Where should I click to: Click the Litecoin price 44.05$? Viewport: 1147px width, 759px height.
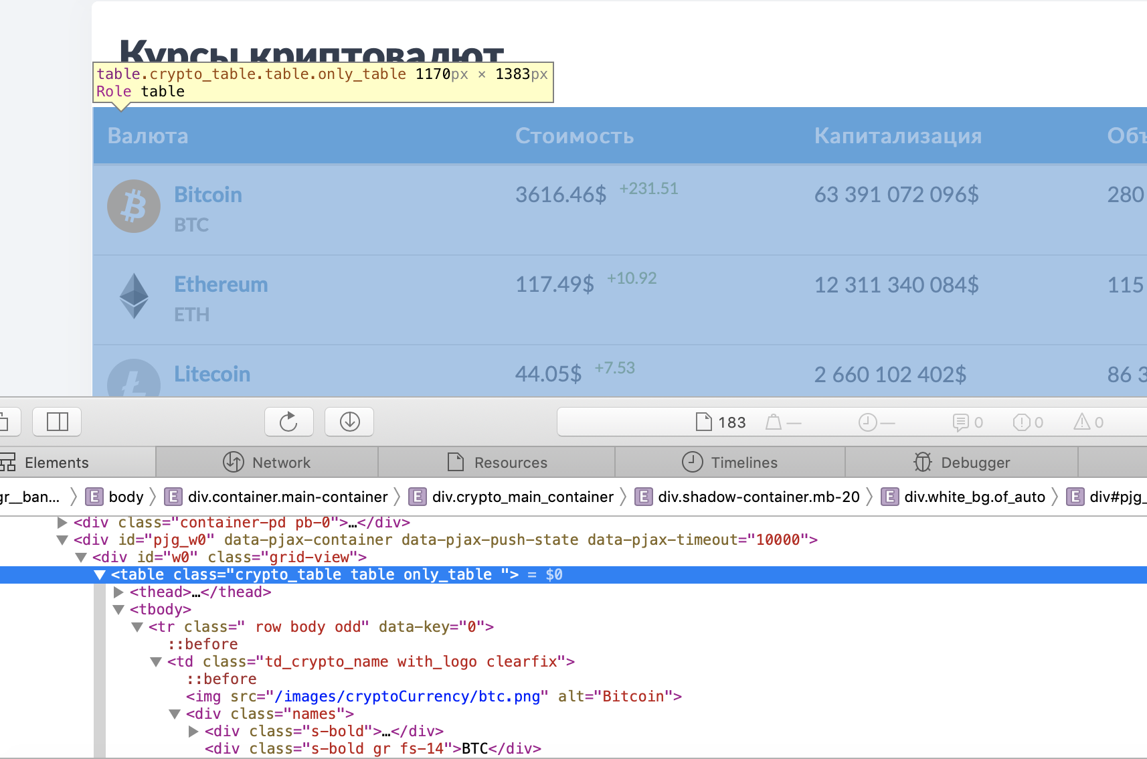549,374
